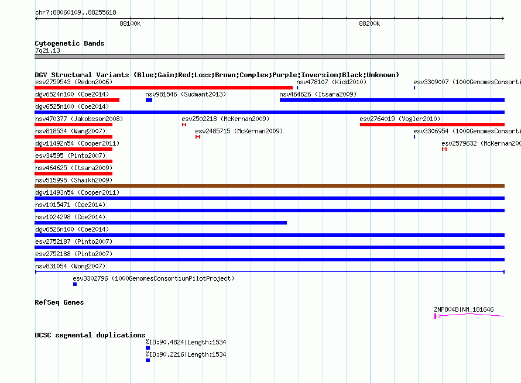
Task: Select the dgv6526n100 (Coe2014) gain bar
Action: pos(269,235)
